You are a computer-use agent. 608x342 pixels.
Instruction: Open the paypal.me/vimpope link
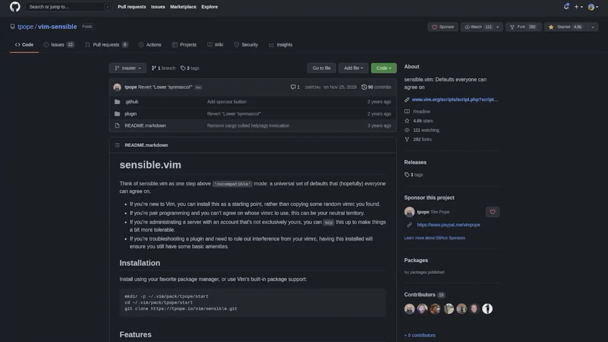tap(448, 225)
